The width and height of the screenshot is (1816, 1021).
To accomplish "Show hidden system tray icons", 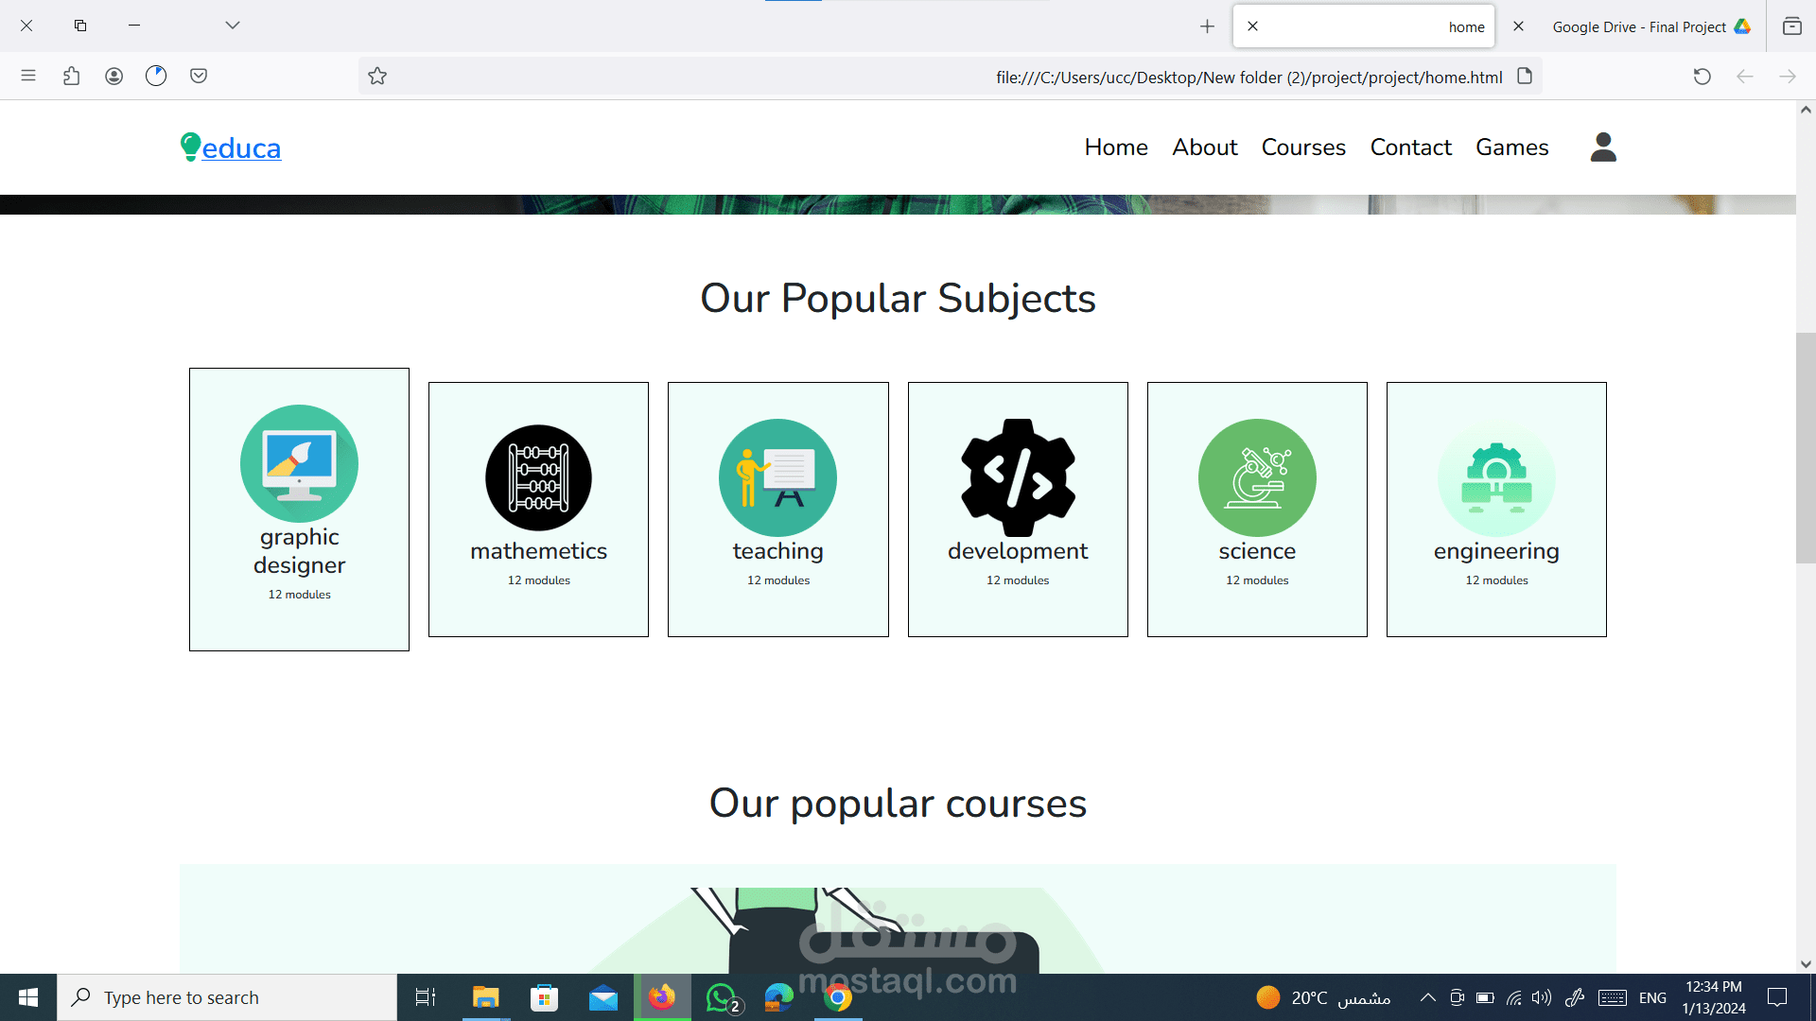I will [1428, 997].
